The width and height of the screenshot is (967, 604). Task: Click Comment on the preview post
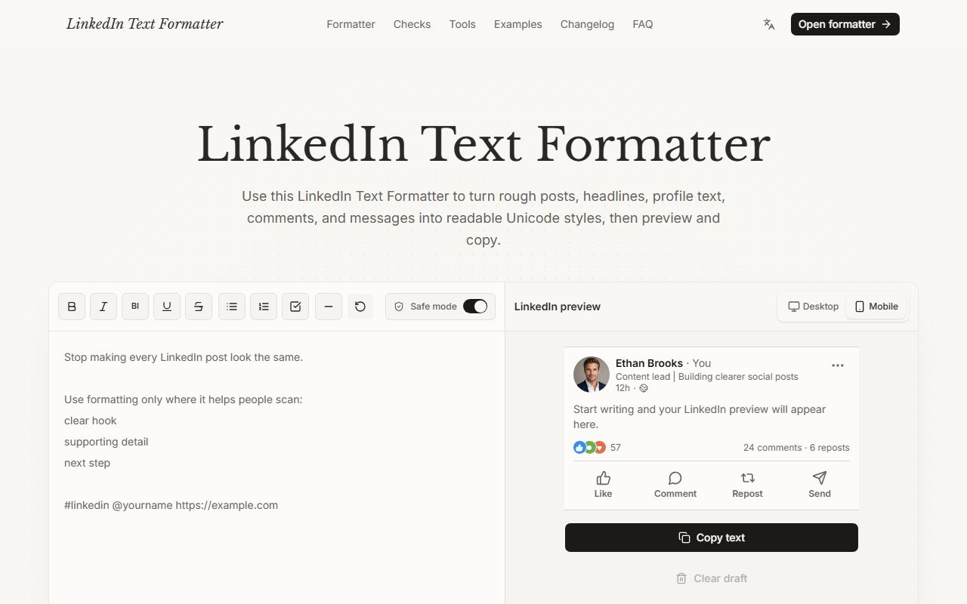click(x=675, y=485)
